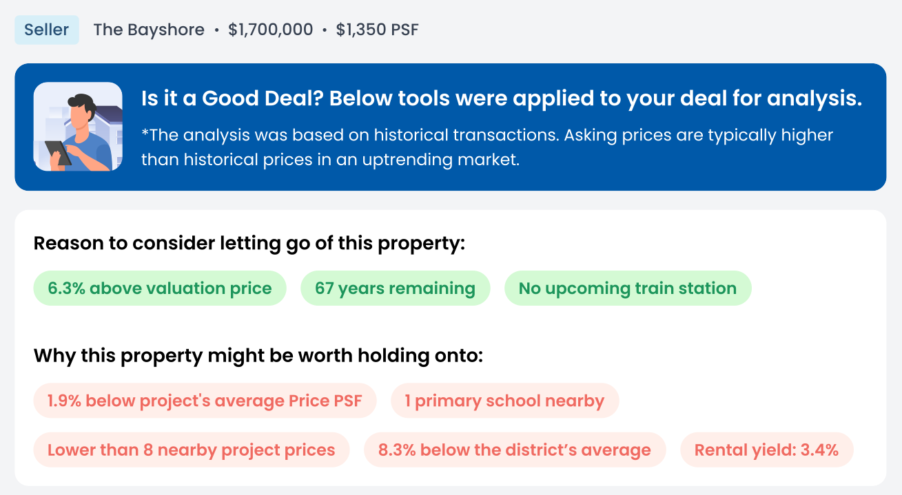Click the $1,700,000 asking price
The height and width of the screenshot is (495, 902).
[x=270, y=30]
